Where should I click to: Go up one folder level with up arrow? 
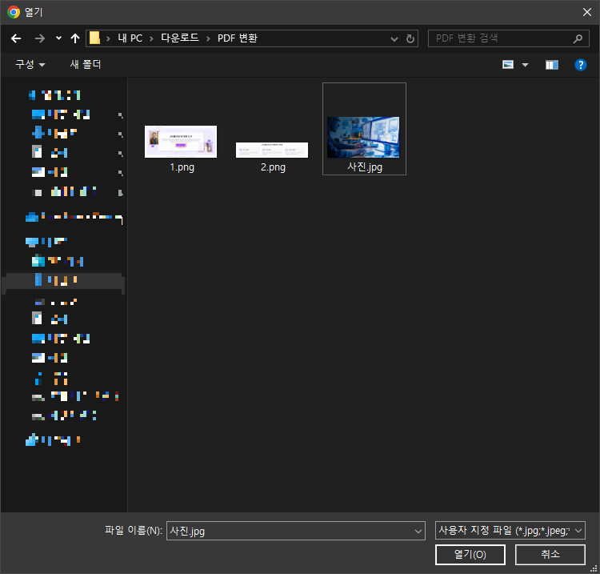click(75, 38)
